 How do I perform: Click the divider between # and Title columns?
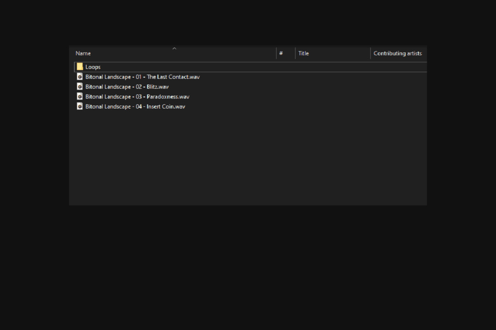point(295,53)
